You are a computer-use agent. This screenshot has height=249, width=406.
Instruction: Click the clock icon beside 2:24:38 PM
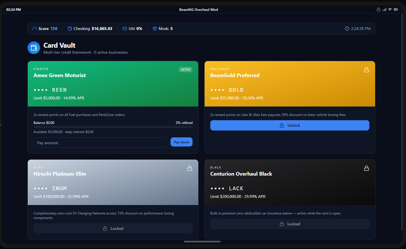347,29
